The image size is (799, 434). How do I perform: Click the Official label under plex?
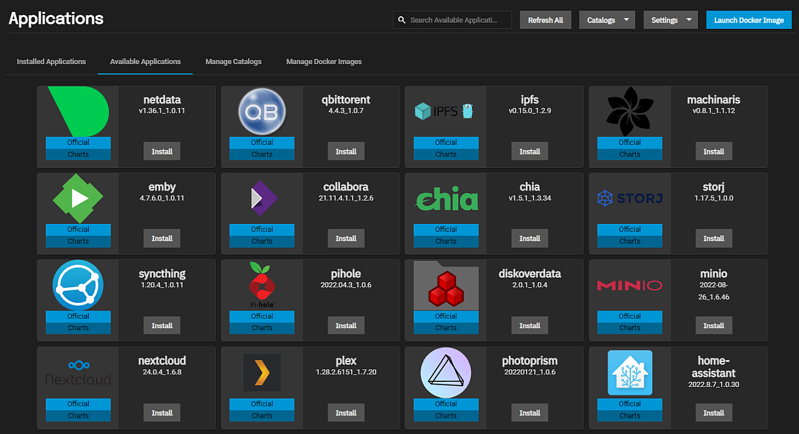pyautogui.click(x=262, y=404)
